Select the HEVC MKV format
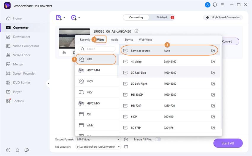 [x=97, y=103]
